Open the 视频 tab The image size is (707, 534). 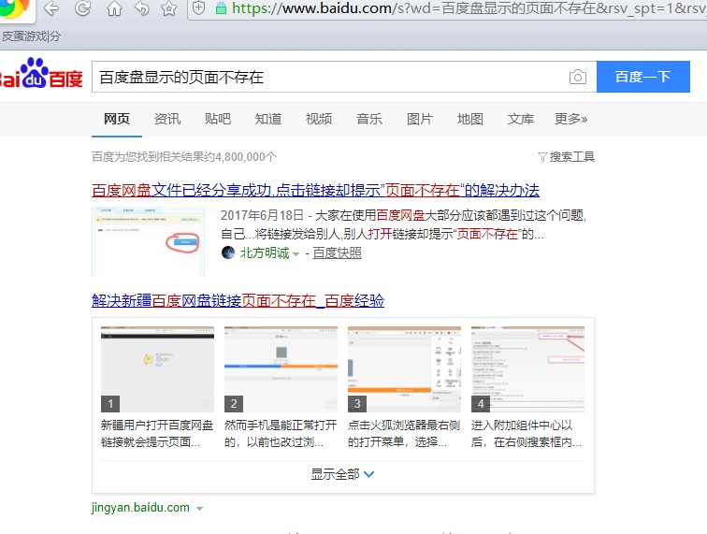319,119
